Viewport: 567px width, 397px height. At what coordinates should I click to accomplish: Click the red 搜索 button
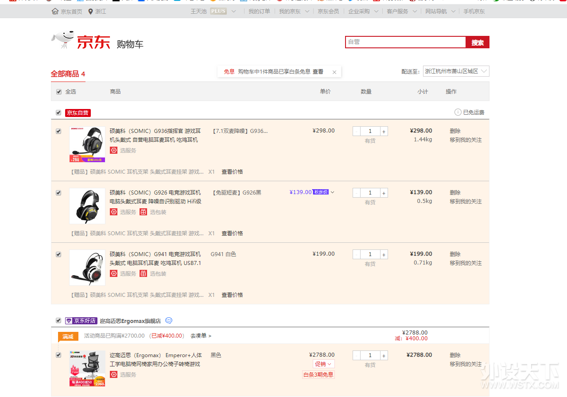pos(478,42)
